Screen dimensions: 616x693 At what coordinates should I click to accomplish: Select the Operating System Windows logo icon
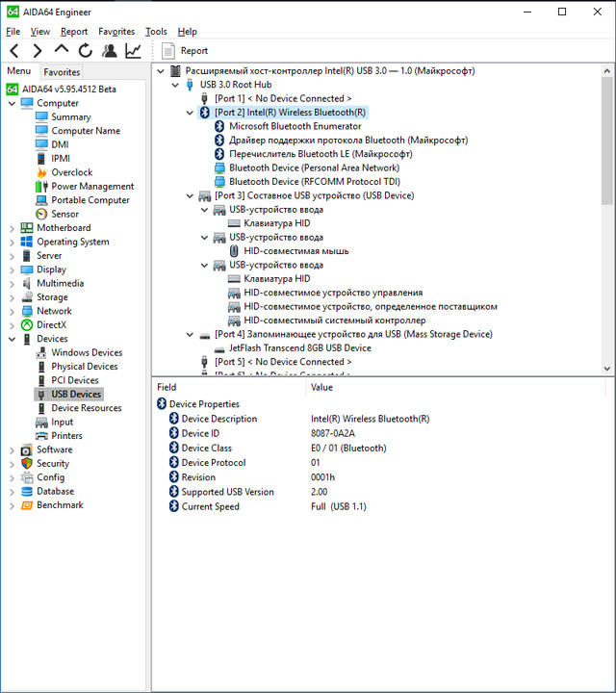click(x=27, y=242)
